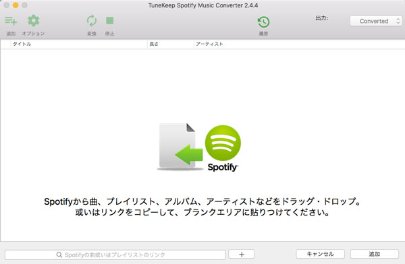Viewport: 405px width, 264px height.
Task: Click the drag-and-drop instruction text
Action: pyautogui.click(x=202, y=207)
